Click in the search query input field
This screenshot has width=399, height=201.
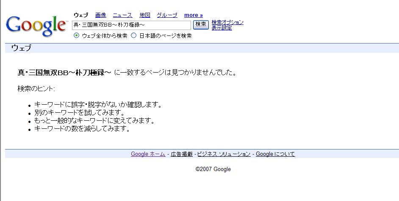[131, 25]
